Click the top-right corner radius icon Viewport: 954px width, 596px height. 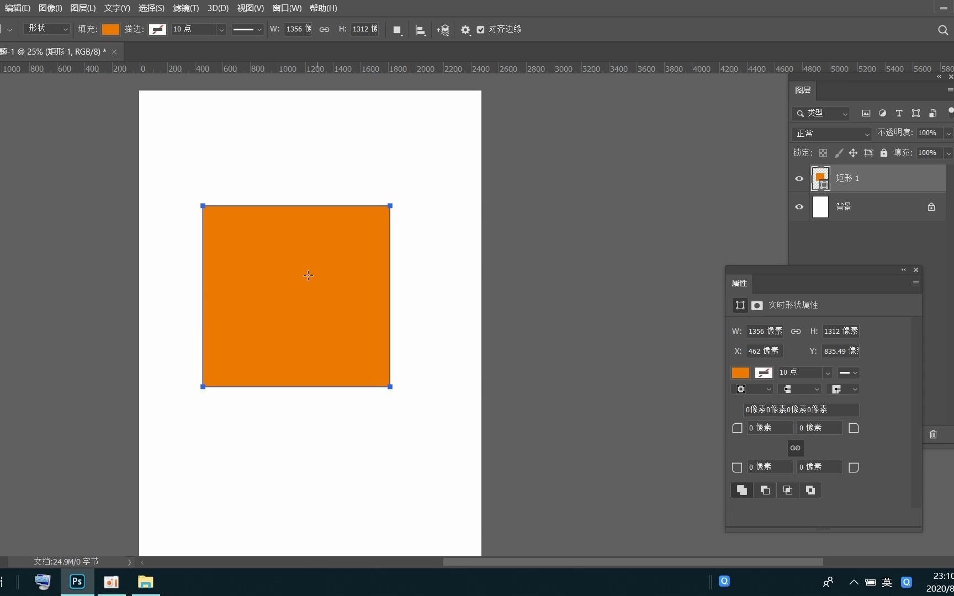(854, 428)
